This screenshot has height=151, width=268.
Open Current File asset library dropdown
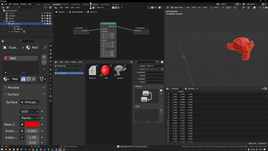69,66
